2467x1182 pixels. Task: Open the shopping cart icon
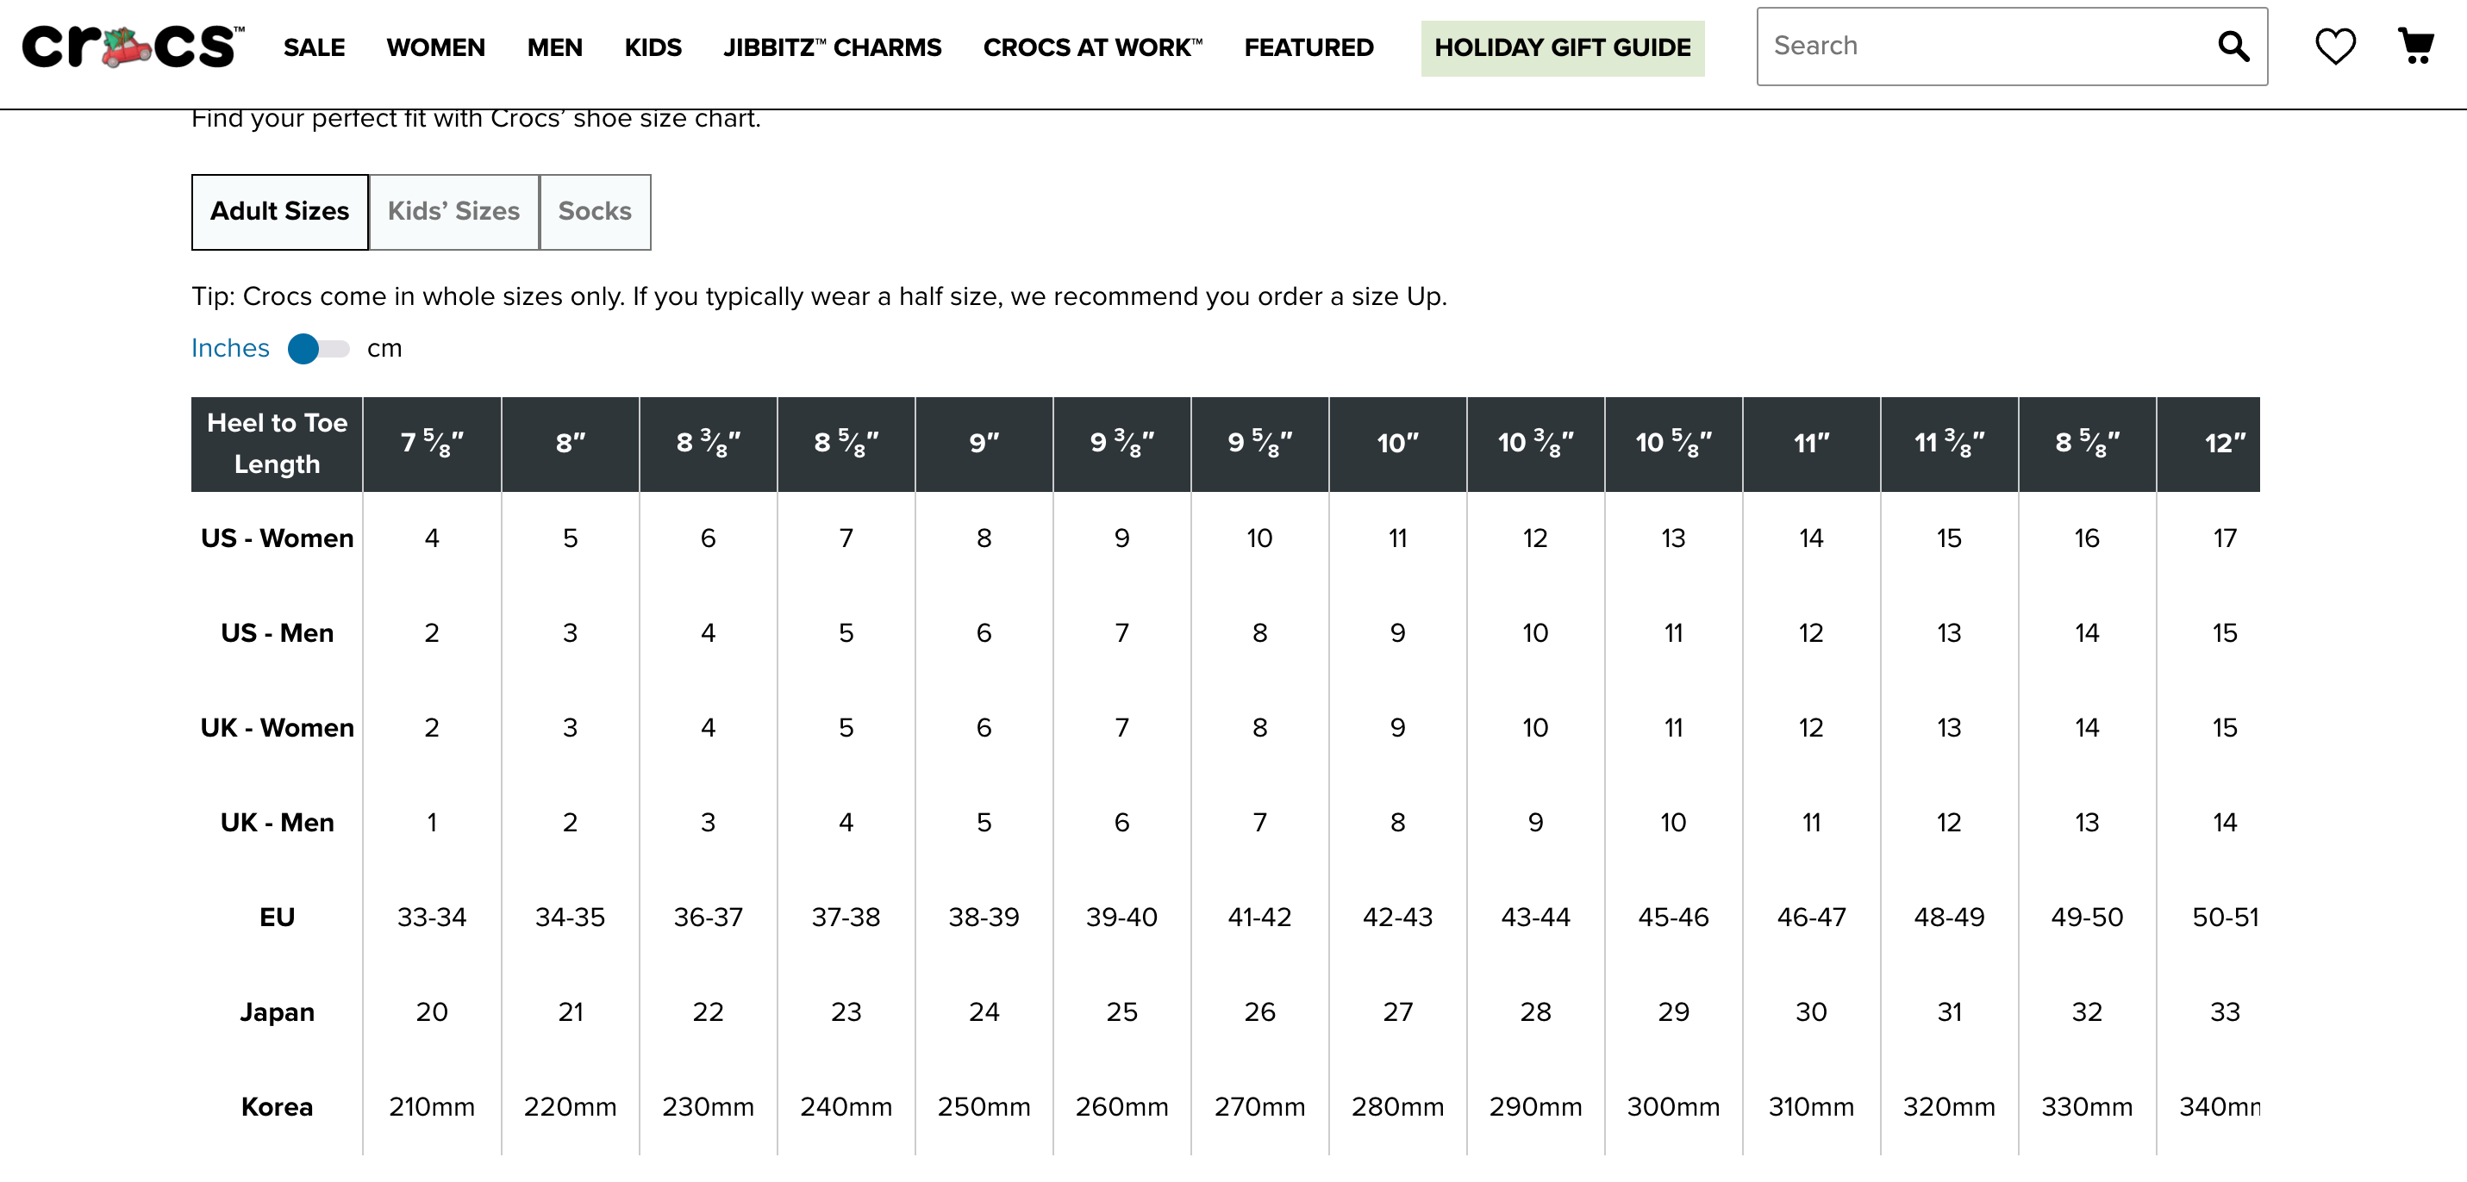point(2415,46)
